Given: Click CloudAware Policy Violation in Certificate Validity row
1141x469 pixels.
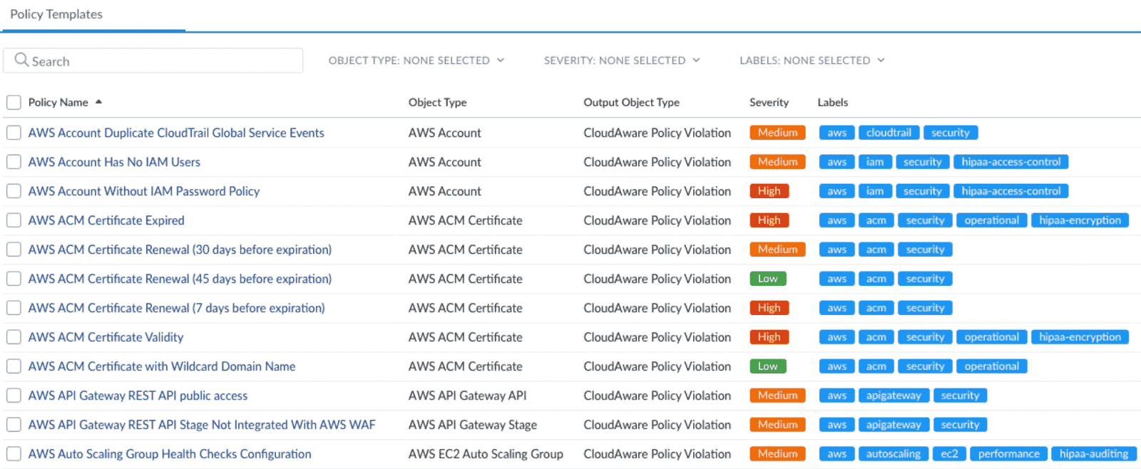Looking at the screenshot, I should [x=657, y=337].
